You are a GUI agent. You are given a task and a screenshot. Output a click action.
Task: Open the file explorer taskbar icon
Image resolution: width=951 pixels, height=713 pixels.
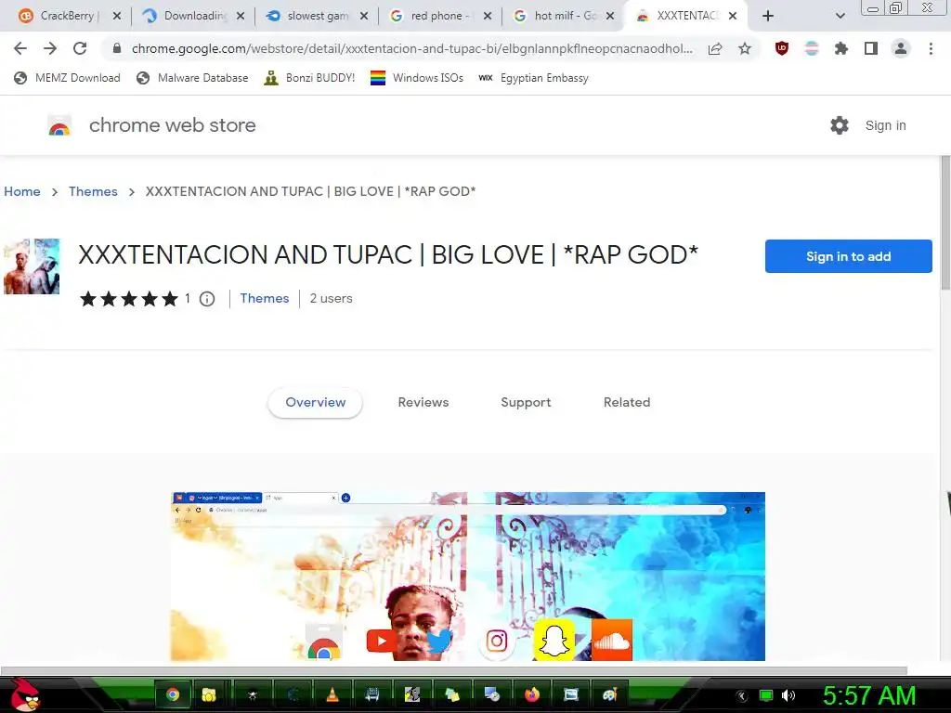tap(209, 694)
